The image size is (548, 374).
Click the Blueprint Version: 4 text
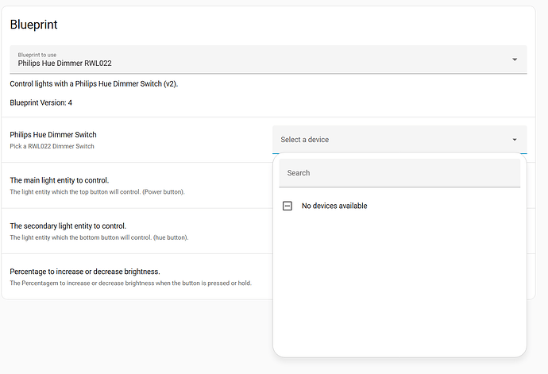click(41, 102)
